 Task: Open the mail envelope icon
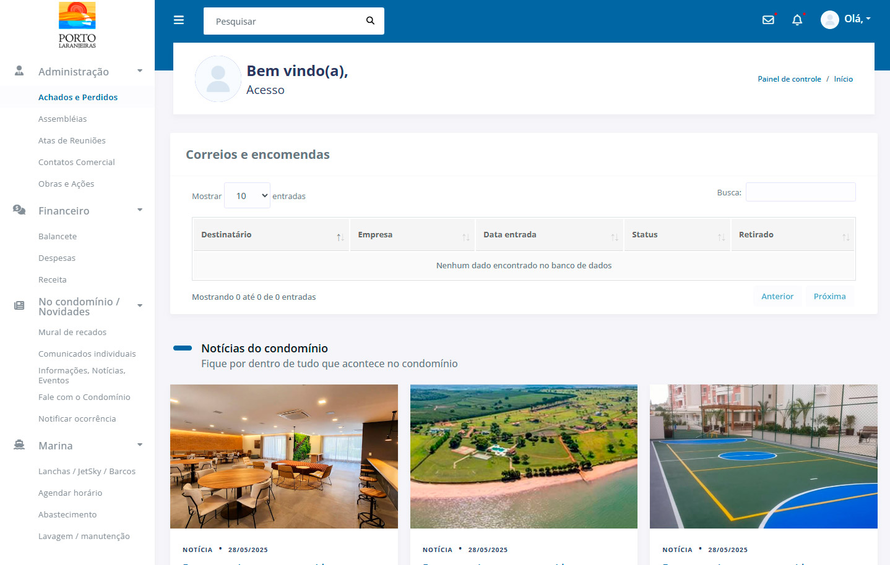click(x=768, y=20)
